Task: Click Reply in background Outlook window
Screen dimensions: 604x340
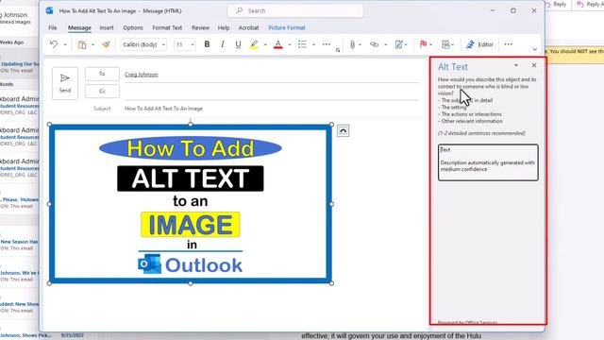Action: (556, 4)
